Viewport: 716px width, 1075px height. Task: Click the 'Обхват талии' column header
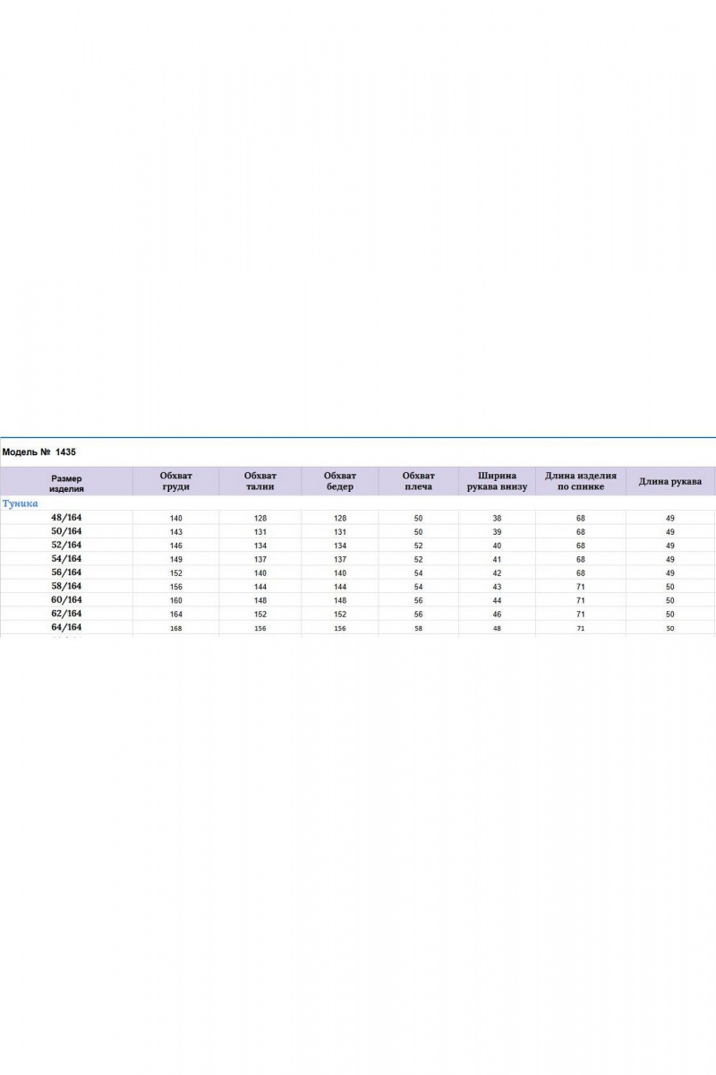click(260, 481)
